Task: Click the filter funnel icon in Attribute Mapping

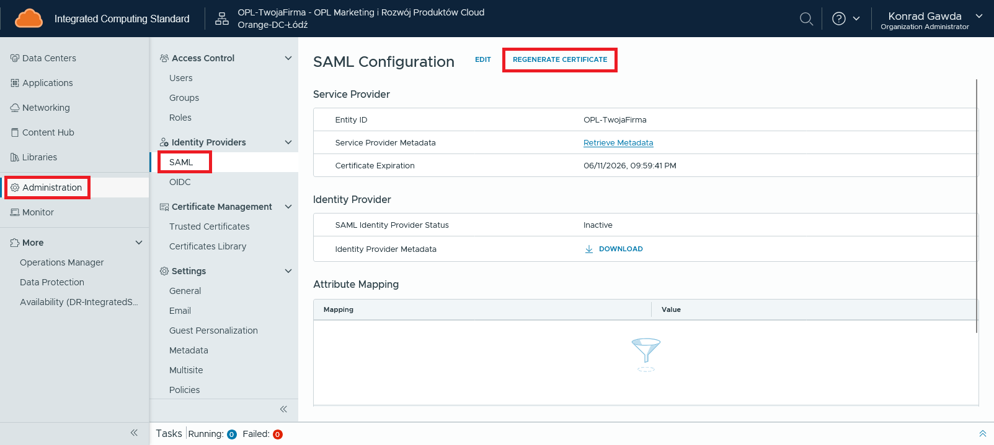Action: coord(646,351)
